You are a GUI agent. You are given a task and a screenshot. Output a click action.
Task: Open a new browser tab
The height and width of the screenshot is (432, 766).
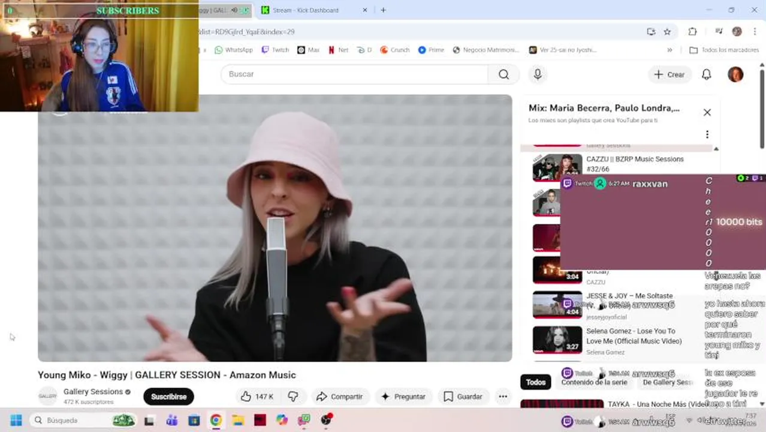tap(383, 10)
